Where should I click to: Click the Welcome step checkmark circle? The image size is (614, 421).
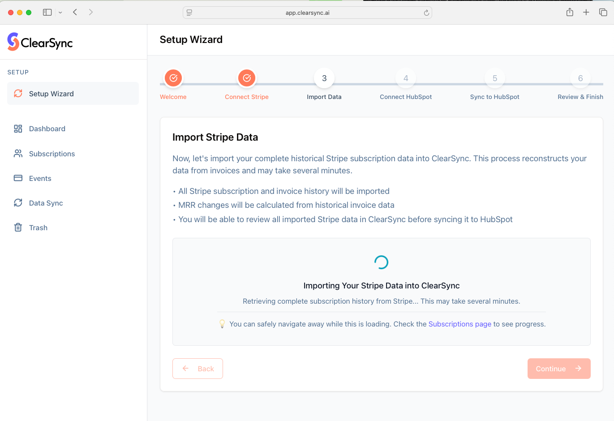(x=173, y=78)
